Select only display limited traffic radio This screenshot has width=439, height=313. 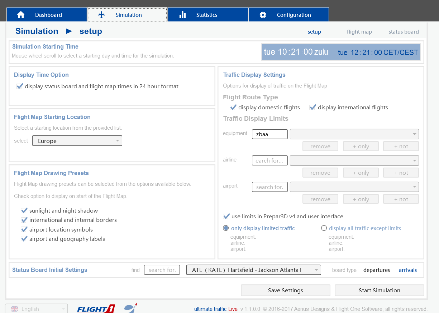click(226, 228)
